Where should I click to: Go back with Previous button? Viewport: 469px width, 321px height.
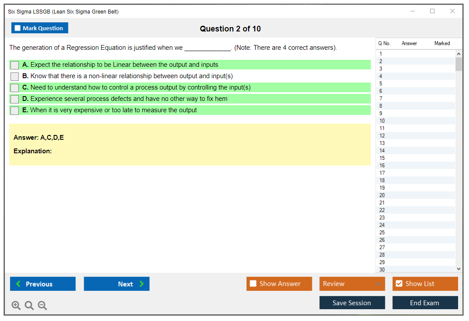[x=43, y=284]
